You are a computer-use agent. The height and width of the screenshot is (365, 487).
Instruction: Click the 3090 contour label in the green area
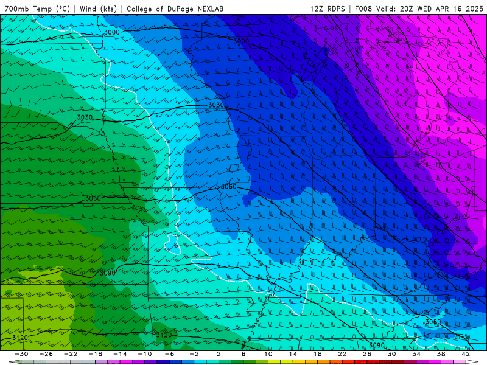108,273
